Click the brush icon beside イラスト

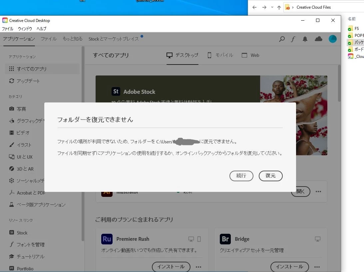11,145
